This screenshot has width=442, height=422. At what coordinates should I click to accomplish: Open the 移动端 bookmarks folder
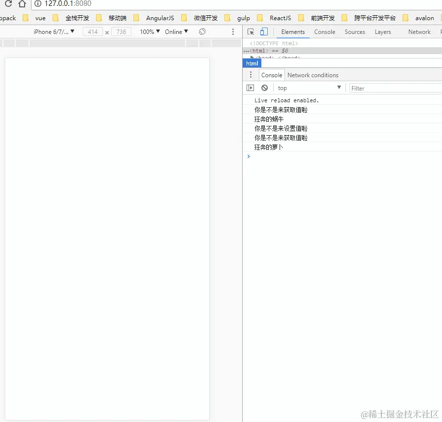111,18
